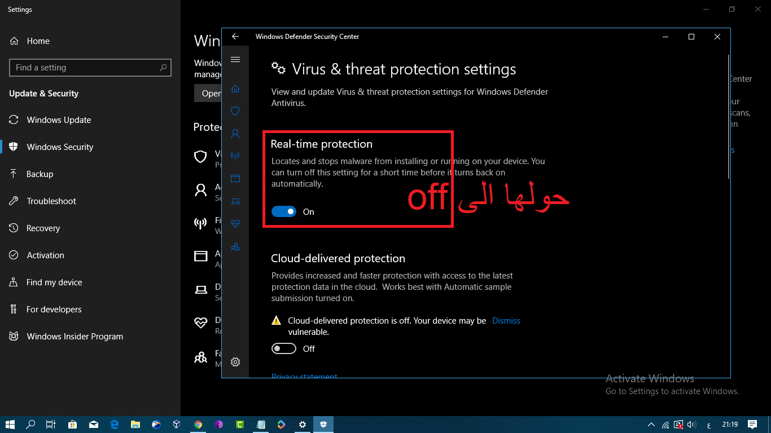The width and height of the screenshot is (771, 433).
Task: Click the Cloud-delivered protection heading text
Action: tap(338, 258)
